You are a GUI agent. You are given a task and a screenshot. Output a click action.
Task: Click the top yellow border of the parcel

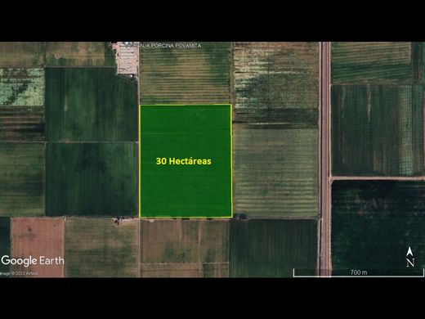(186, 105)
